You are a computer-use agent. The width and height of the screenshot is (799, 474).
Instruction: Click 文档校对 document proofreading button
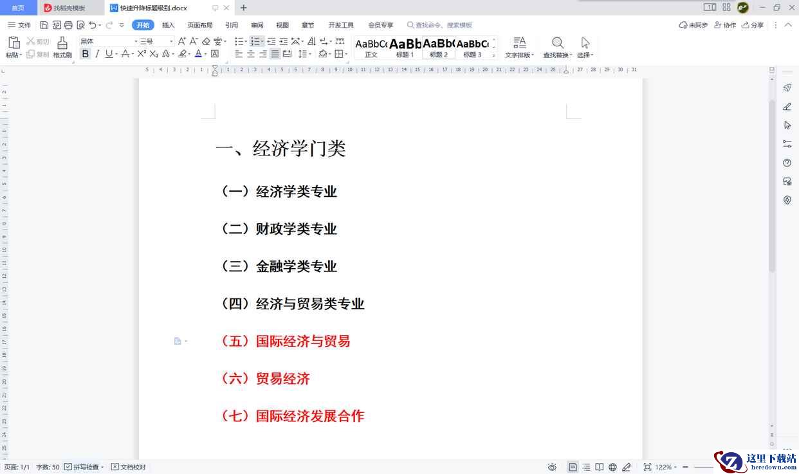pos(129,467)
